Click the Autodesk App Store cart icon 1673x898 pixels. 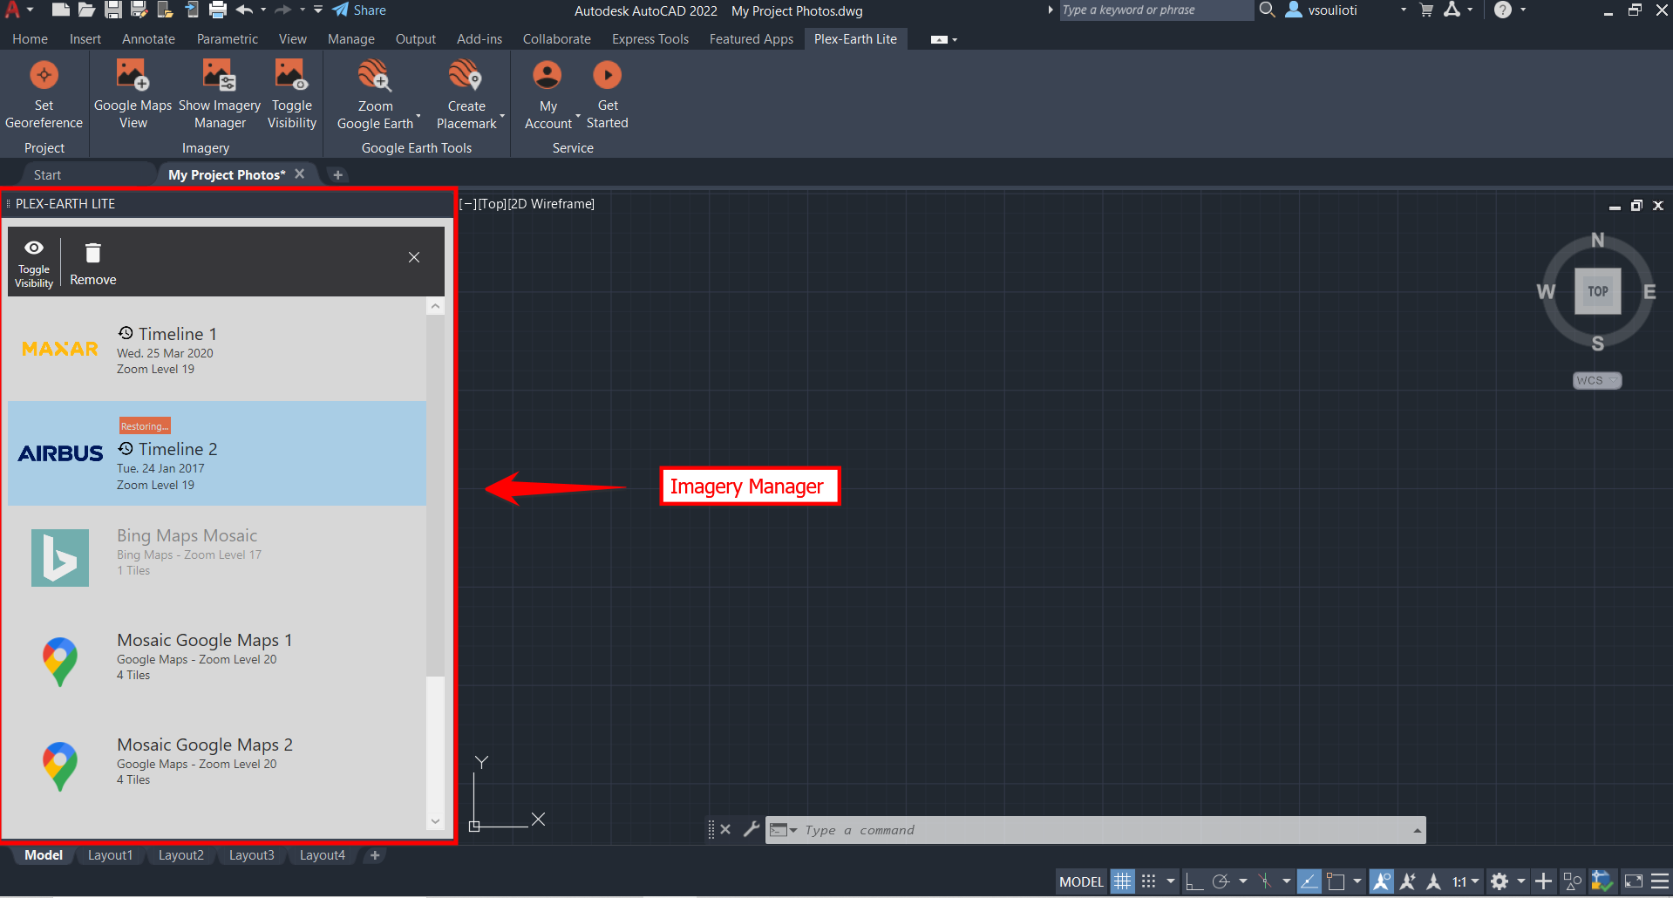(1426, 10)
